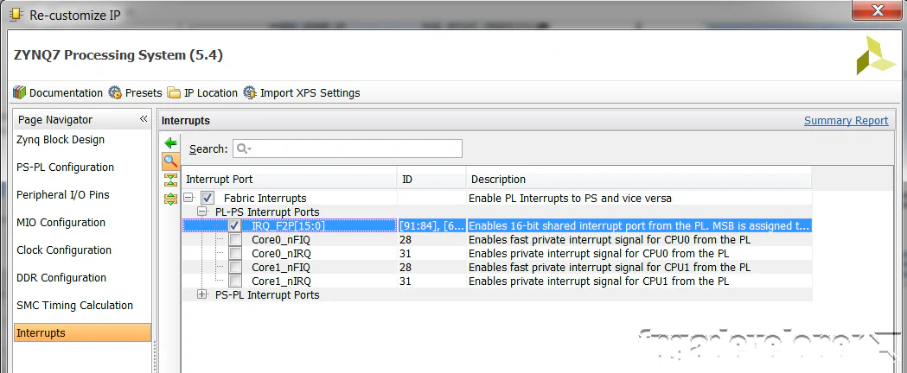Click the green back arrow icon
Image resolution: width=907 pixels, height=373 pixels.
[x=170, y=142]
